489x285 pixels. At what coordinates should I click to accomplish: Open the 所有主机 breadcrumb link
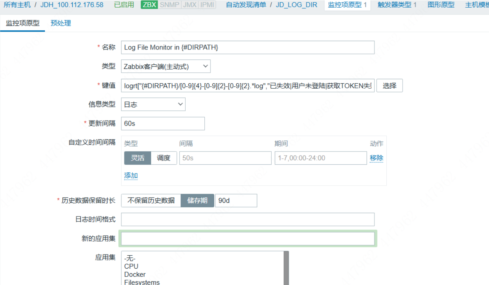[x=16, y=5]
